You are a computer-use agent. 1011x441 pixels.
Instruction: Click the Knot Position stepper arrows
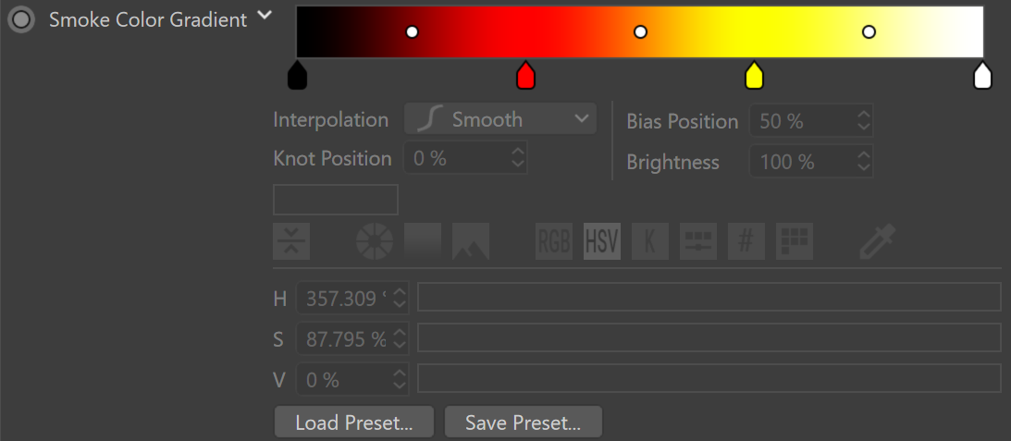click(517, 158)
